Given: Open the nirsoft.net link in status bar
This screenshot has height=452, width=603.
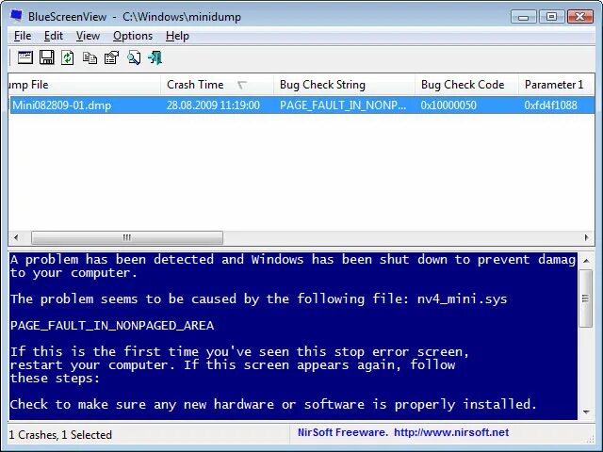Looking at the screenshot, I should pyautogui.click(x=451, y=432).
